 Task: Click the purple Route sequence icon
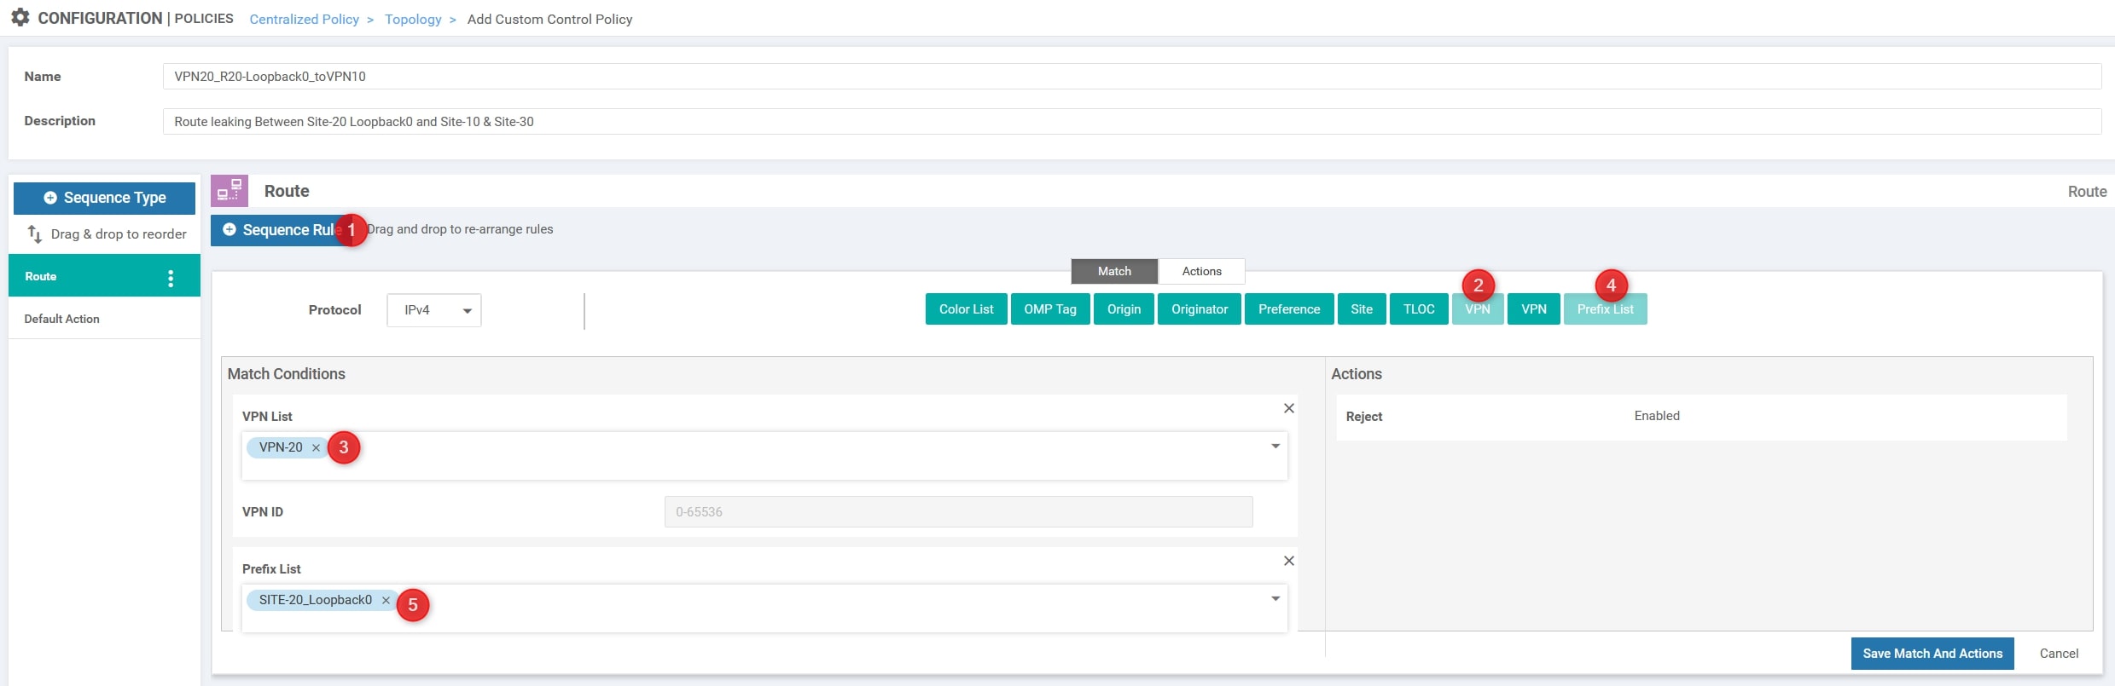click(x=230, y=191)
